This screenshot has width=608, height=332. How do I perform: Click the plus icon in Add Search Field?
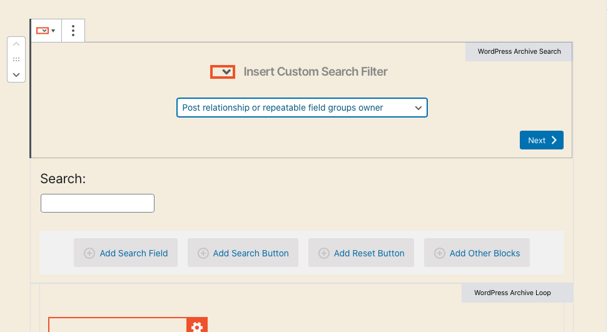pyautogui.click(x=89, y=253)
